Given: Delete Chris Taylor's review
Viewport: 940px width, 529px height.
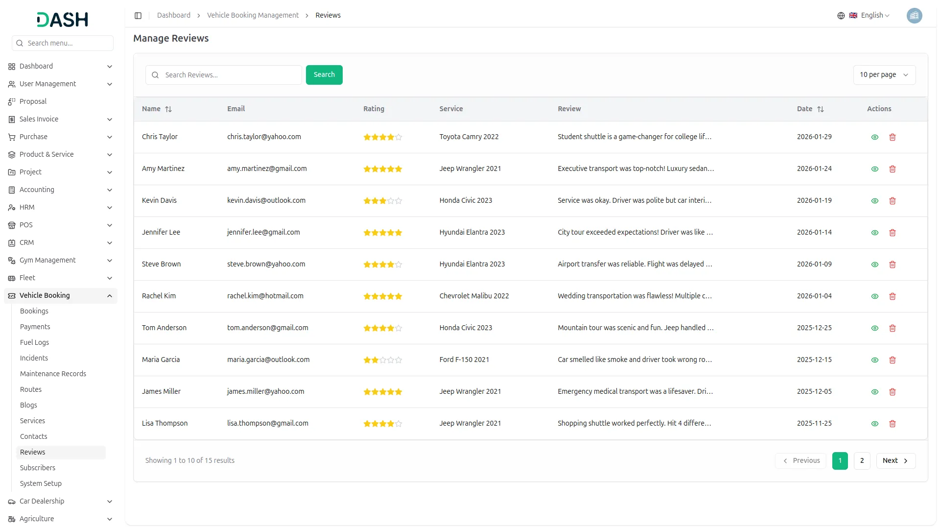Looking at the screenshot, I should (892, 137).
